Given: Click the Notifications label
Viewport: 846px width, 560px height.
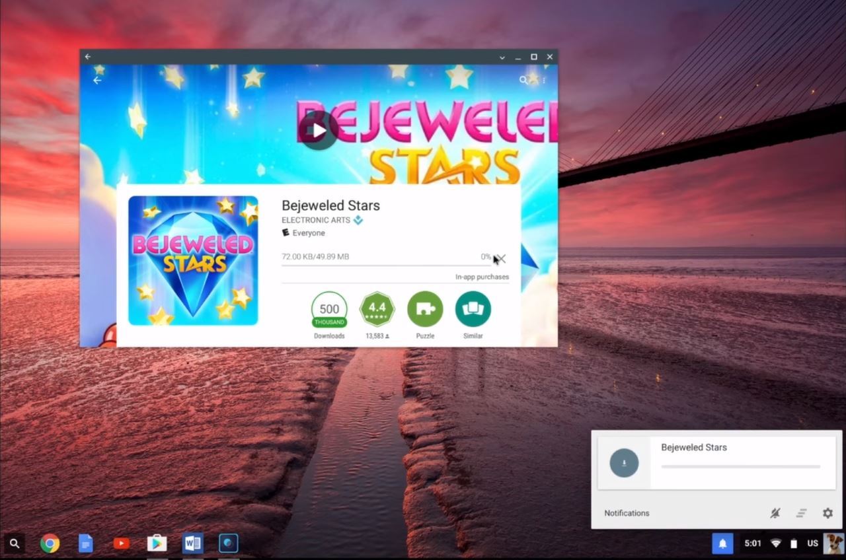Looking at the screenshot, I should pos(627,513).
